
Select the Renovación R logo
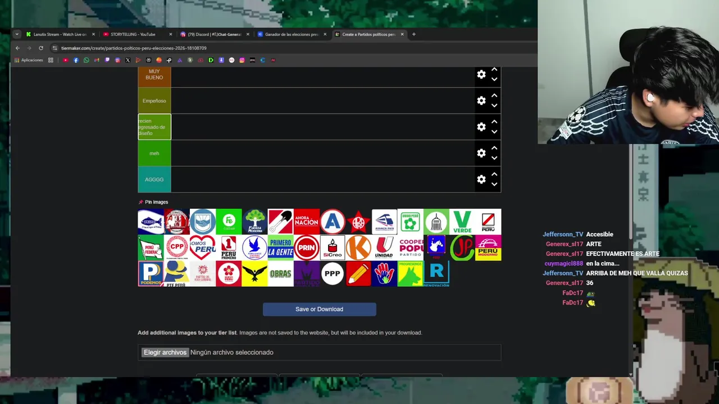click(x=436, y=274)
